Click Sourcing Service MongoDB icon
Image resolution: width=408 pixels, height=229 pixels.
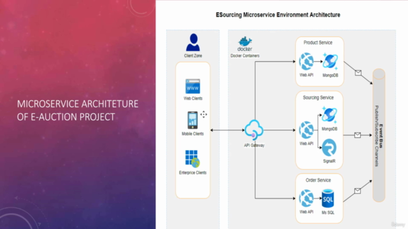[x=329, y=115]
